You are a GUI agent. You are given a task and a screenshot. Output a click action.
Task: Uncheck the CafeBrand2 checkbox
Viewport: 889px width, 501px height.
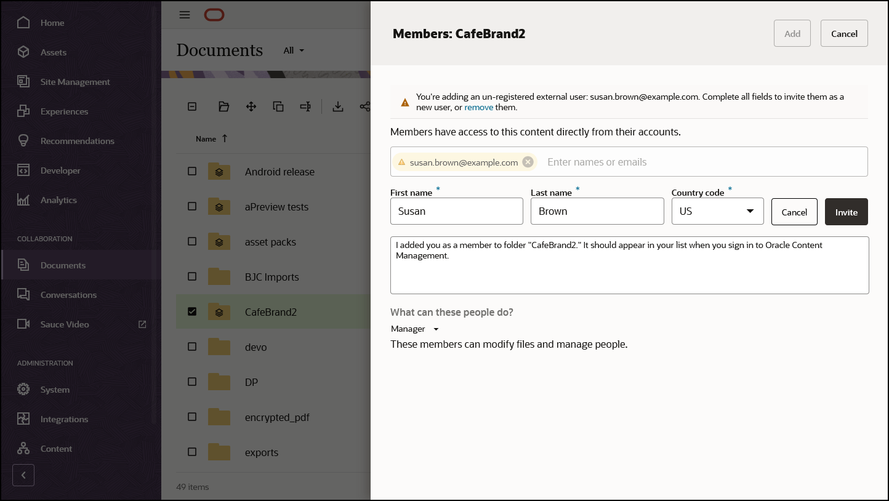click(192, 311)
